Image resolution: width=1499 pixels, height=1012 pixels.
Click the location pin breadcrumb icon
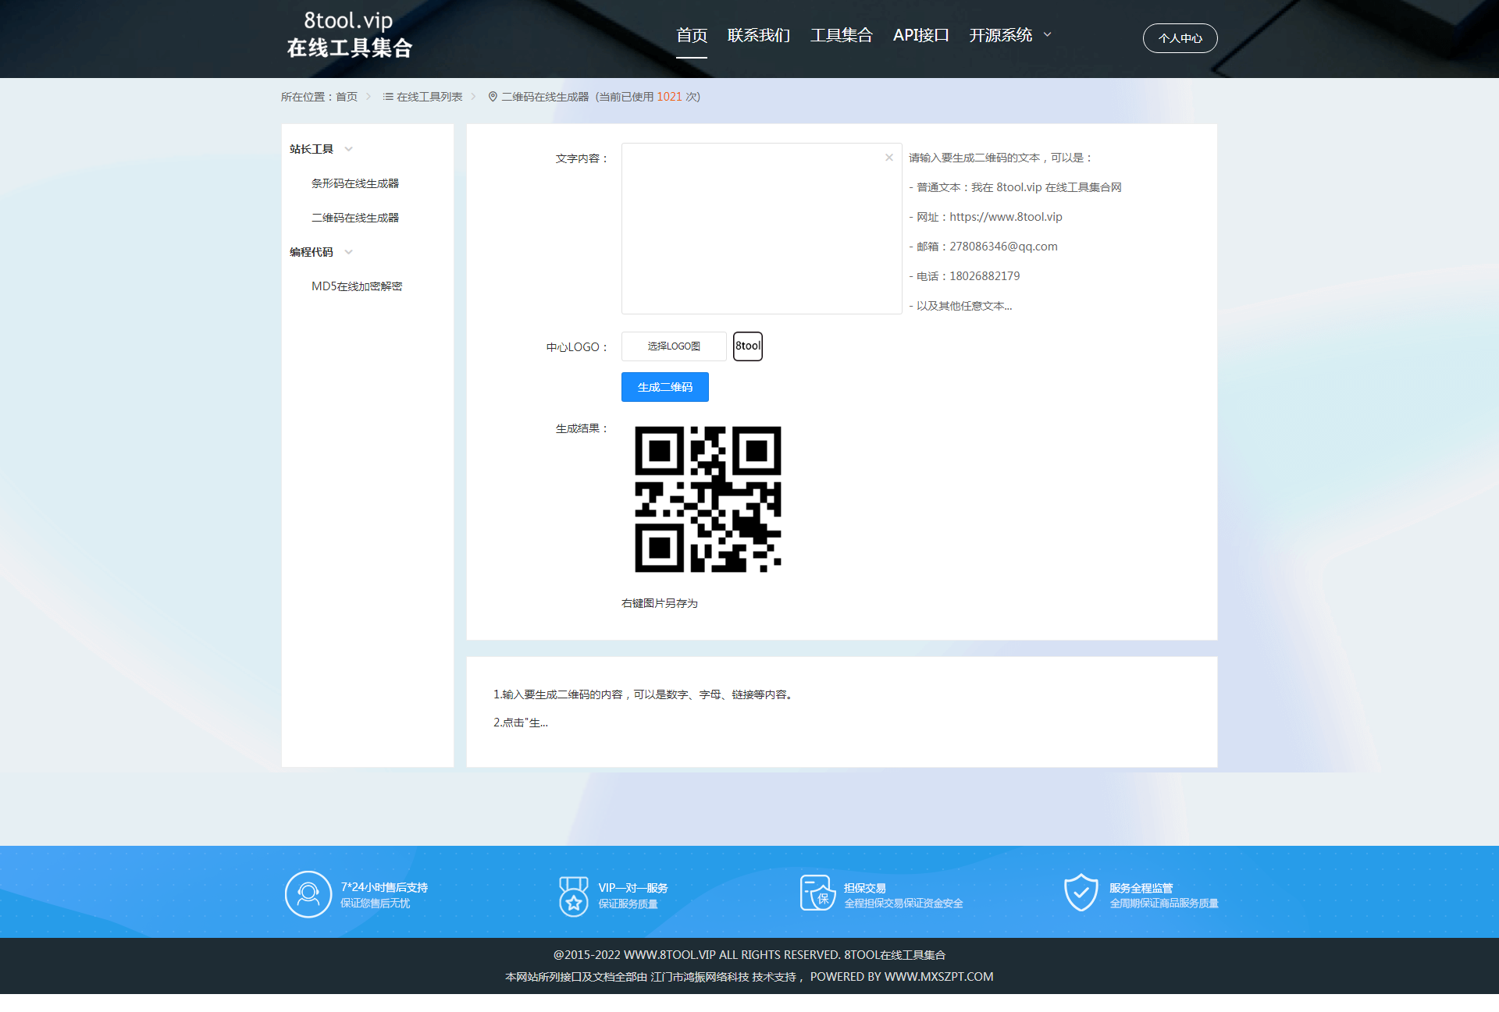pyautogui.click(x=493, y=97)
